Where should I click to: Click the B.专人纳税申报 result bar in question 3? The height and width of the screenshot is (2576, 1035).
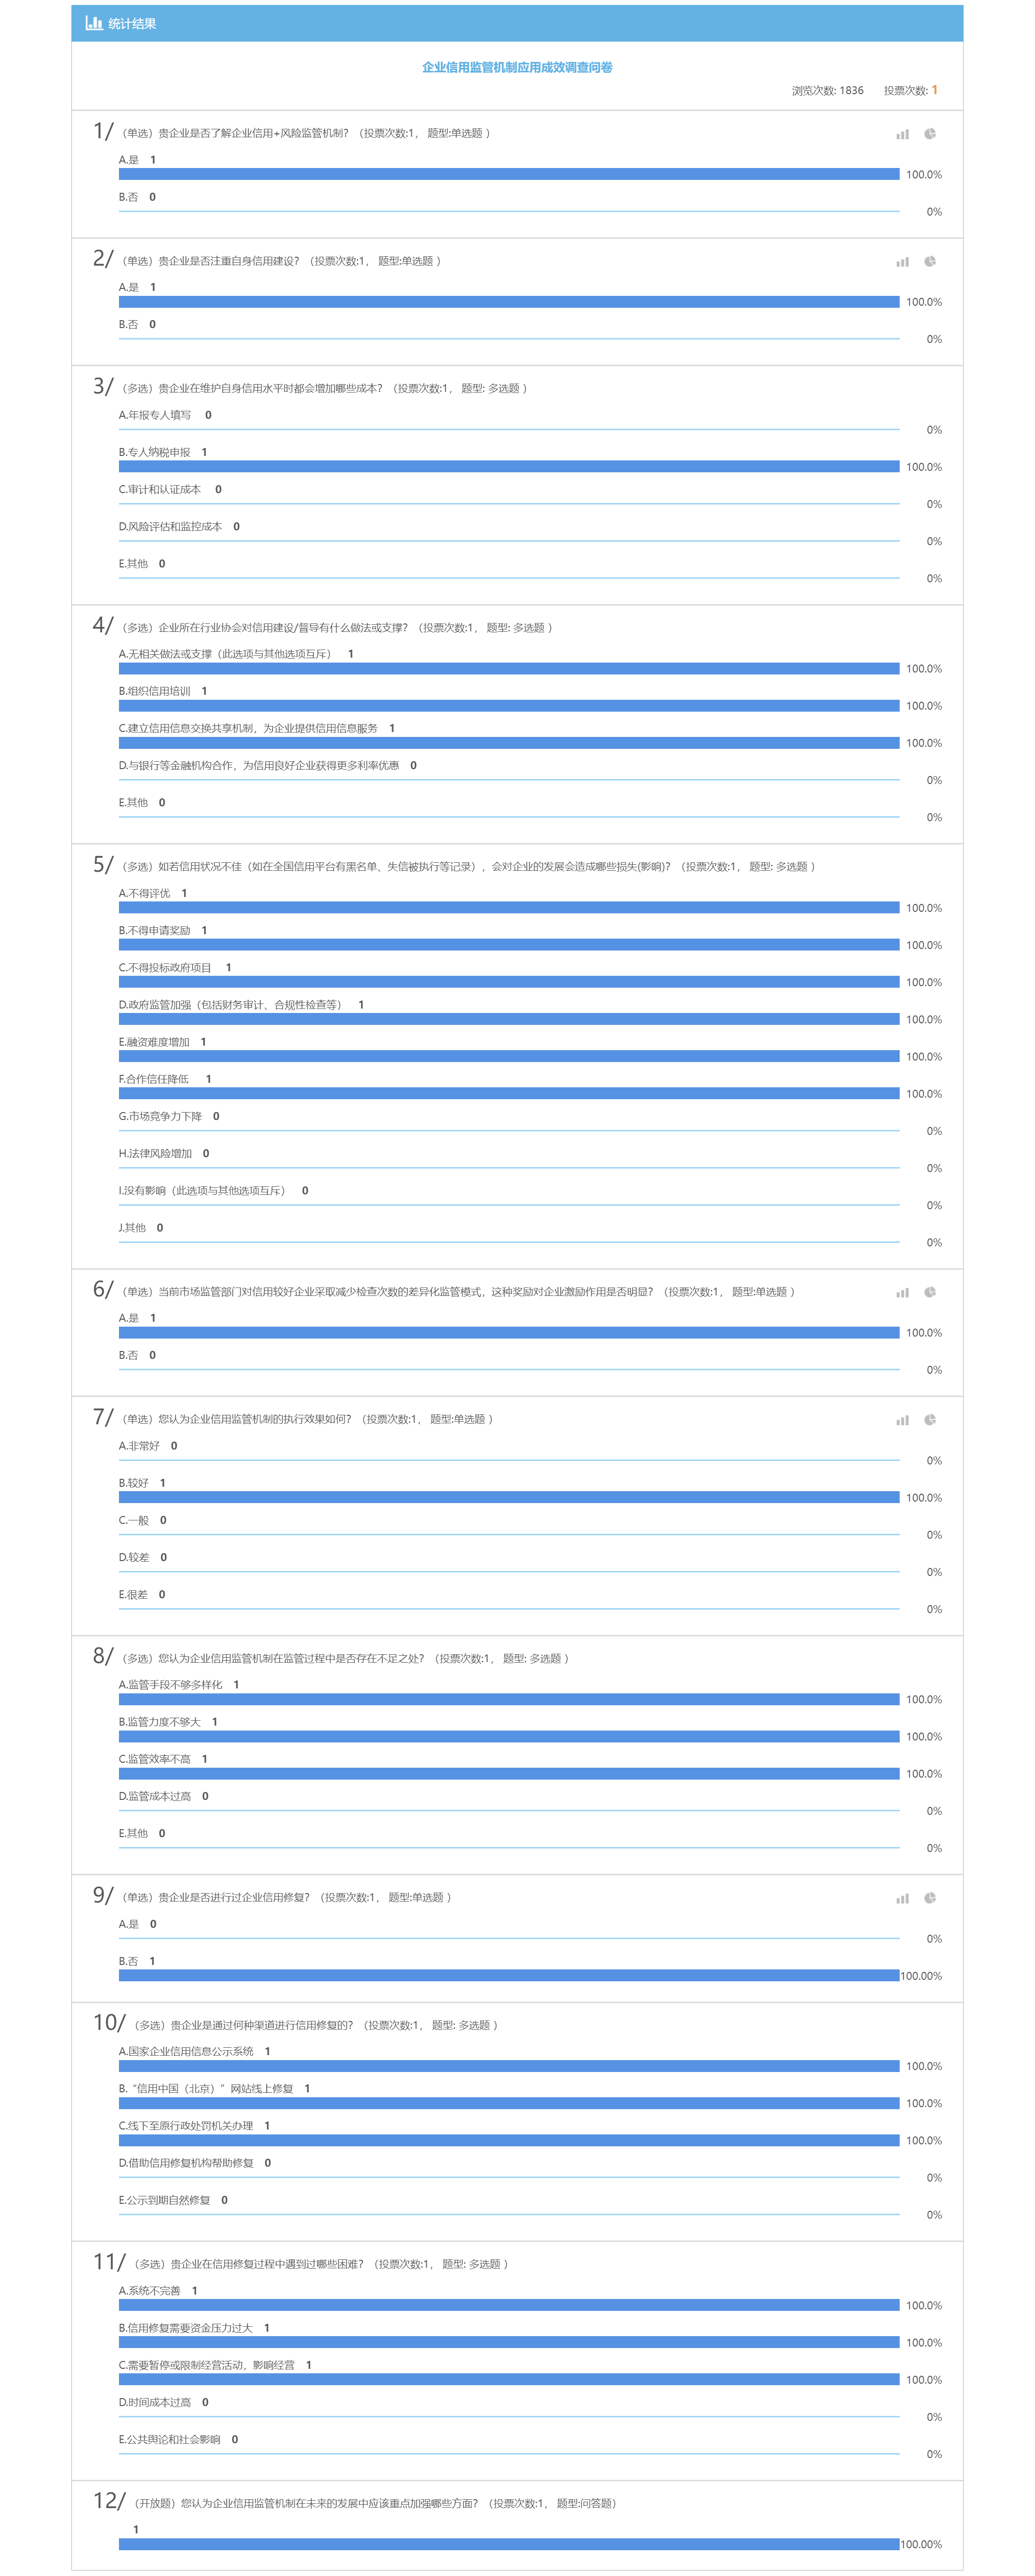[x=508, y=467]
